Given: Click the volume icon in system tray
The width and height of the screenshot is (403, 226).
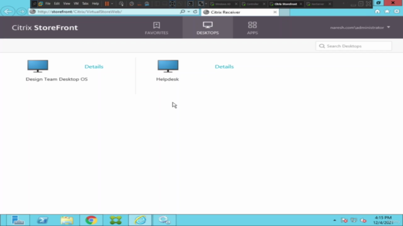Looking at the screenshot, I should [363, 220].
